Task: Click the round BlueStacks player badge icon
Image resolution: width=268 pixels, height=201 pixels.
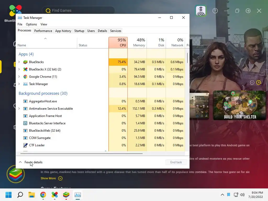Action: pyautogui.click(x=16, y=174)
